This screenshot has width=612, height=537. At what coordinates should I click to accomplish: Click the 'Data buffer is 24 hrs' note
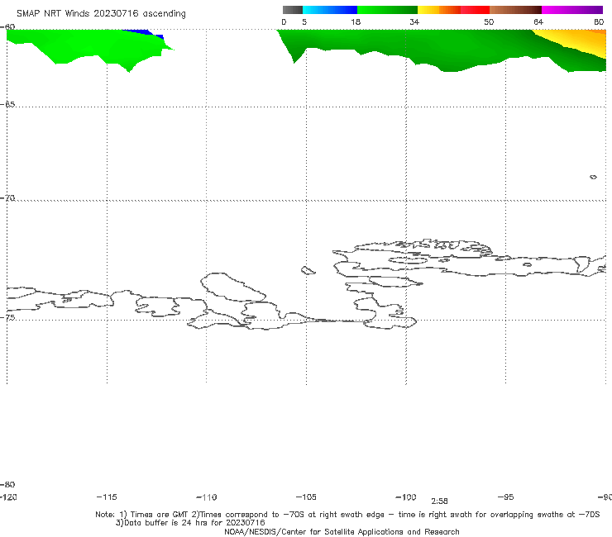190,523
